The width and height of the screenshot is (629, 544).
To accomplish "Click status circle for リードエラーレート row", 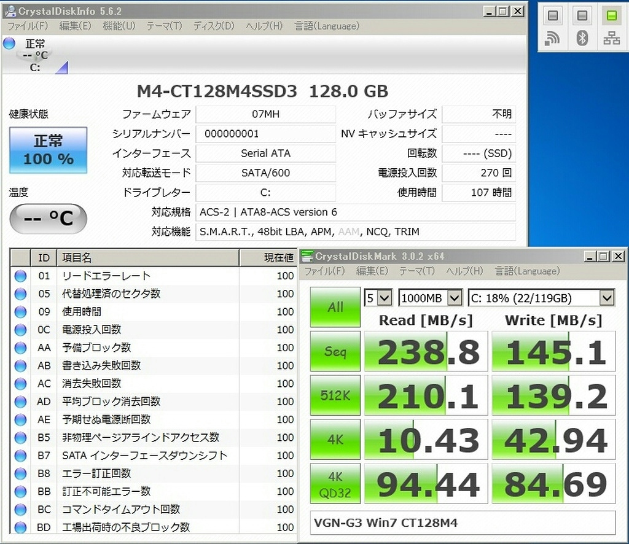I will [20, 276].
